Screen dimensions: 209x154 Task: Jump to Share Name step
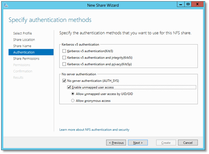tap(22, 46)
